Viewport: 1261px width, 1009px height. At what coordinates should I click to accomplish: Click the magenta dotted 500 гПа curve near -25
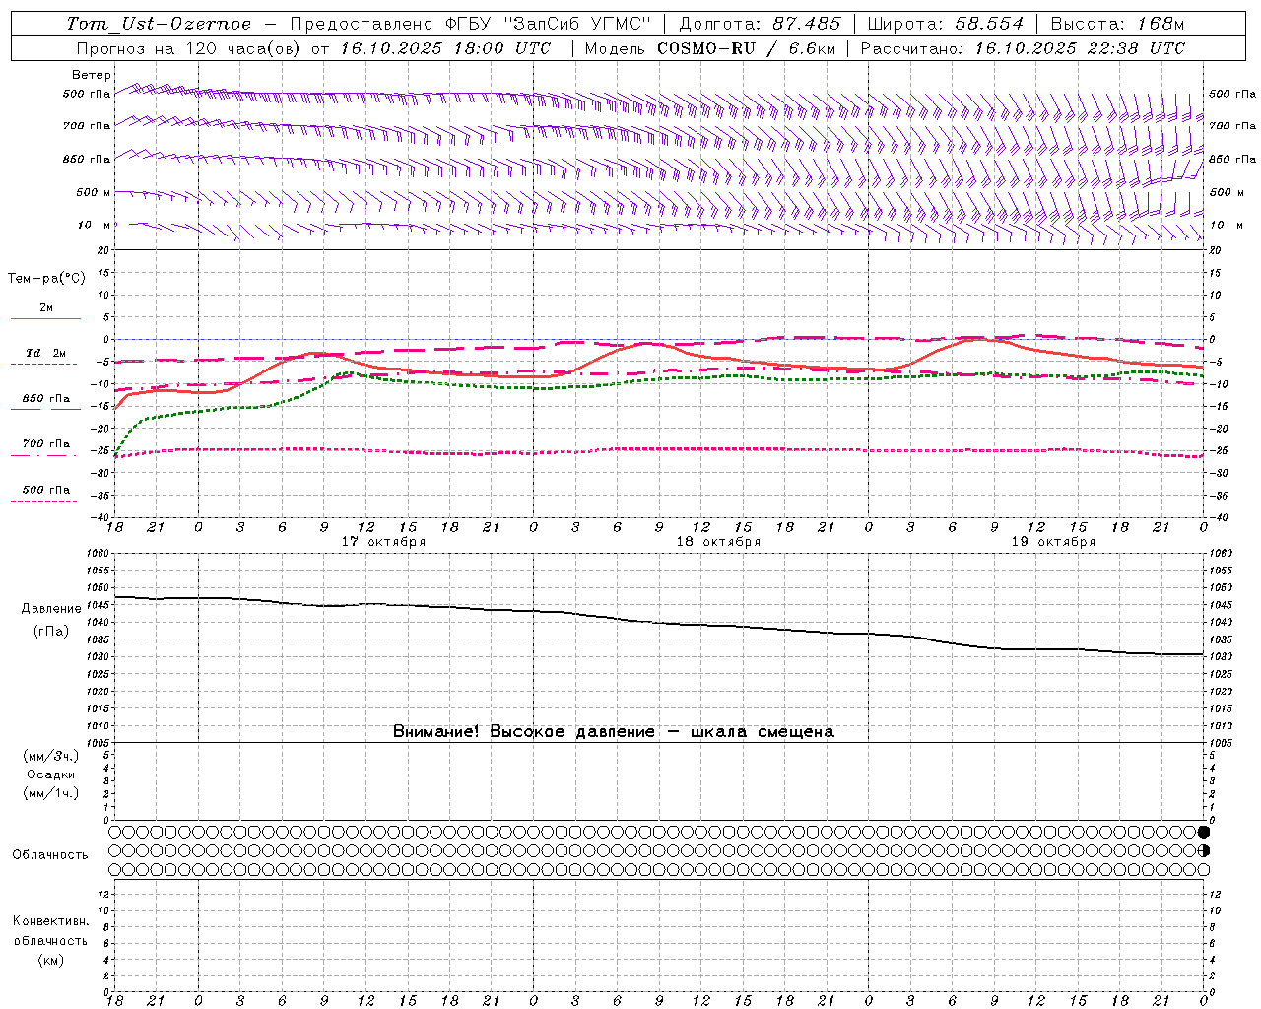(658, 449)
